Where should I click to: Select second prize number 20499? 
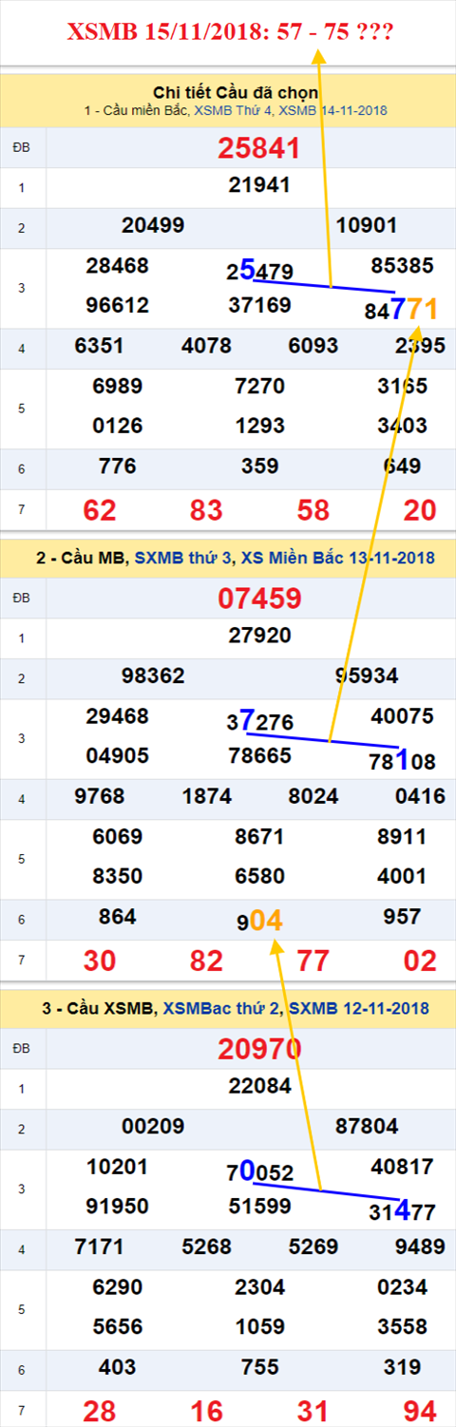click(x=153, y=226)
